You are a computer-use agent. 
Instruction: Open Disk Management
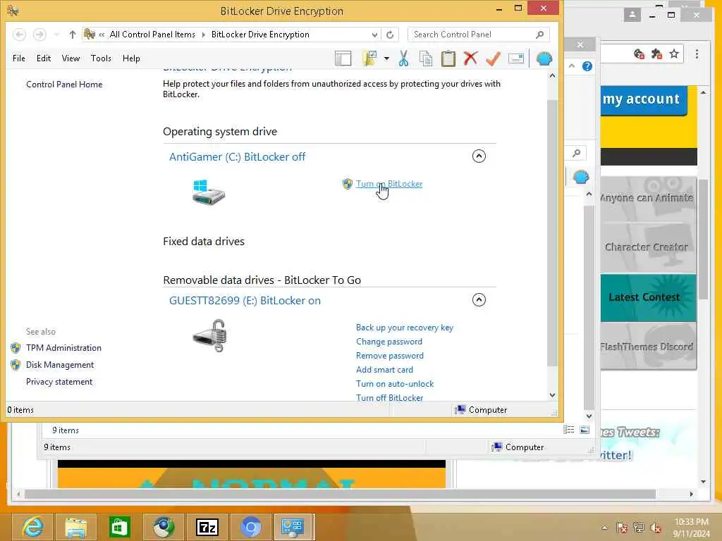tap(60, 365)
